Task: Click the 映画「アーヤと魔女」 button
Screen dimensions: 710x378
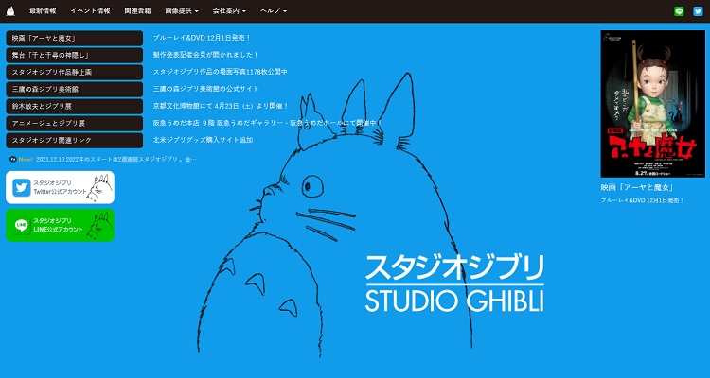Action: 74,38
